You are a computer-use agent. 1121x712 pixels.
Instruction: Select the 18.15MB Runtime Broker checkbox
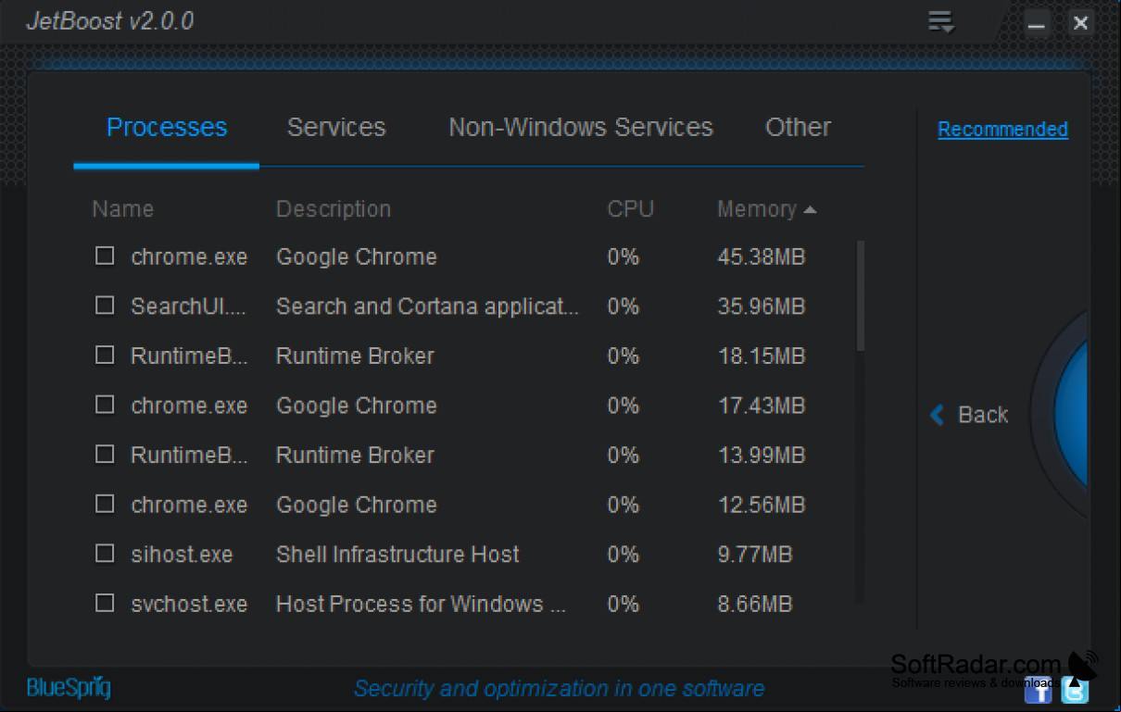click(105, 355)
